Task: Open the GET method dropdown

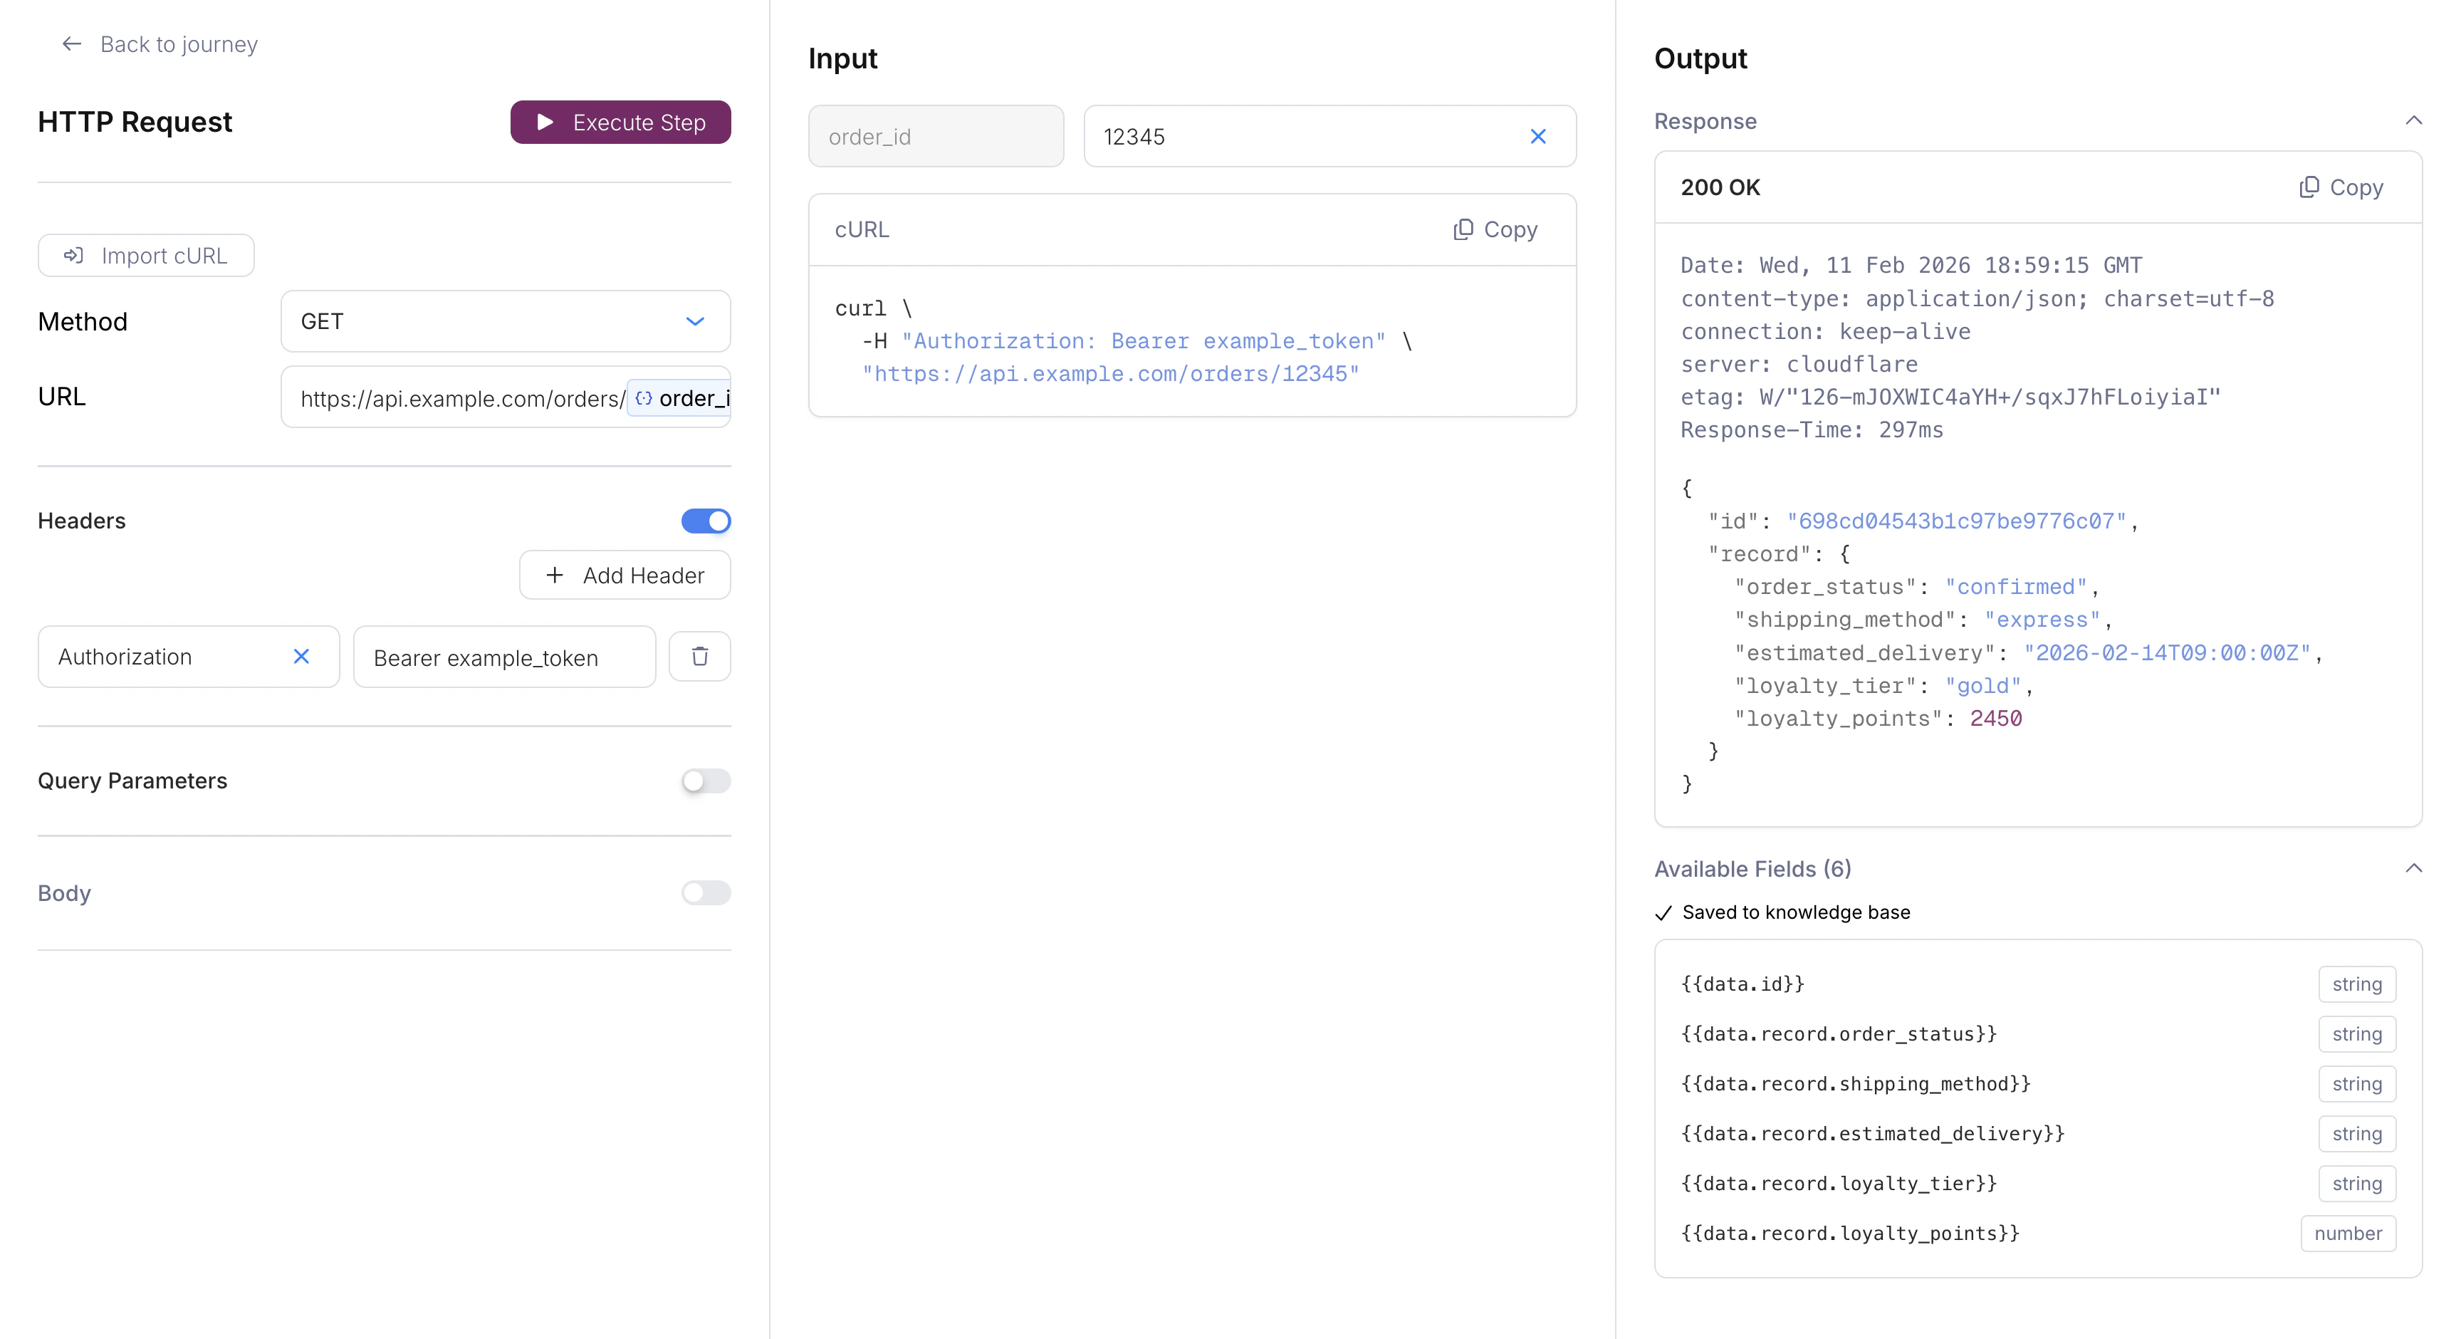Action: click(506, 321)
